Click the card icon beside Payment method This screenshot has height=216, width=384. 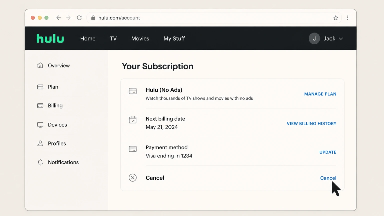point(132,149)
